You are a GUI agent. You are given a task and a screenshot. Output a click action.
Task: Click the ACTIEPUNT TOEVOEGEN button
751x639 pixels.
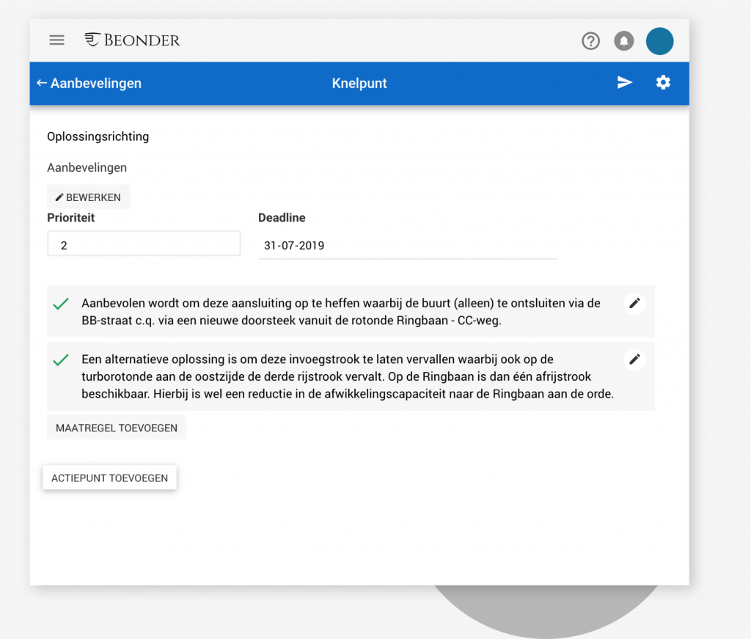(x=109, y=477)
